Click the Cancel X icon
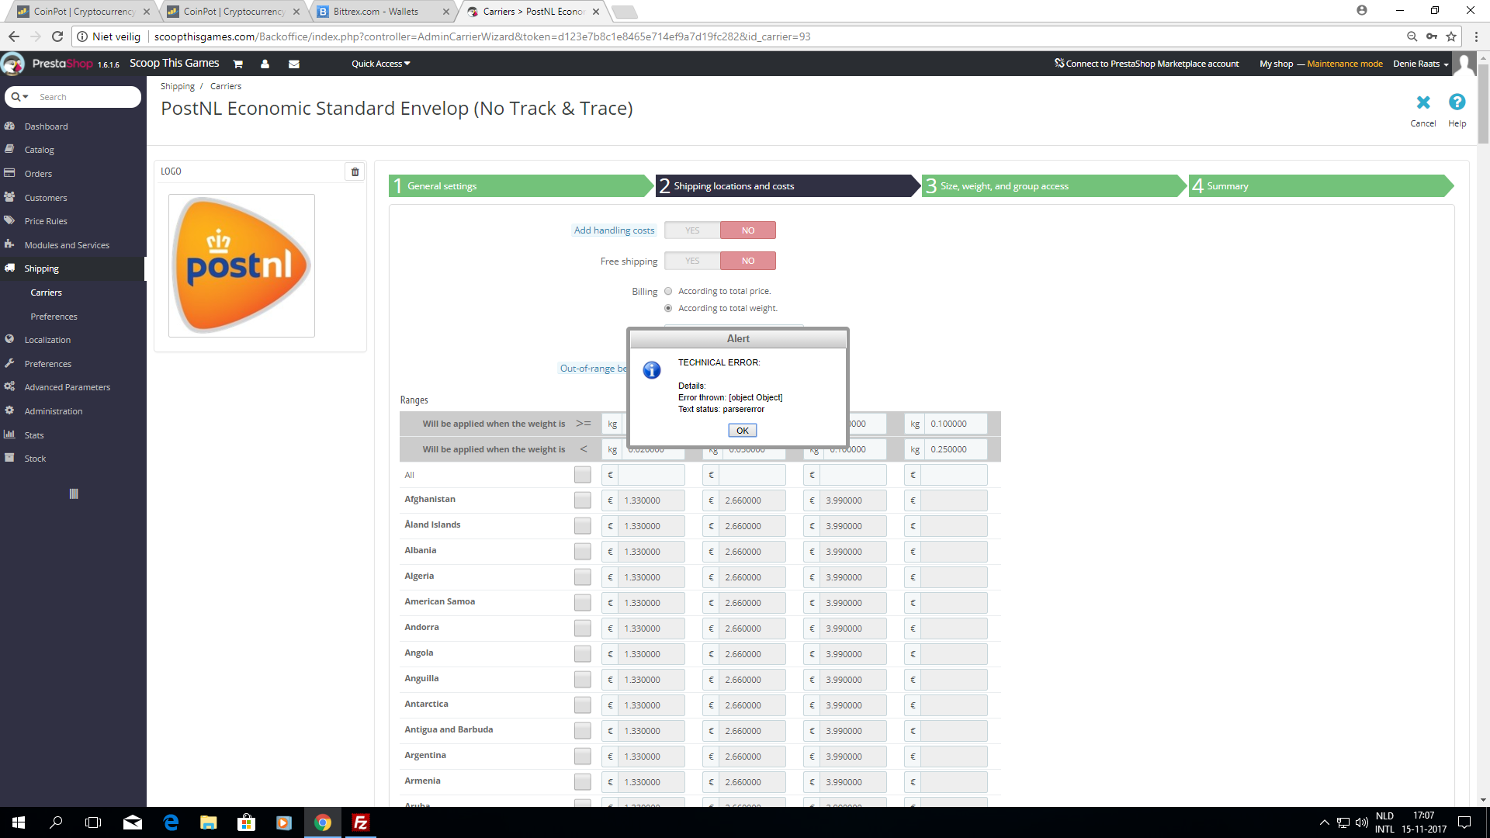This screenshot has width=1490, height=838. (1422, 102)
